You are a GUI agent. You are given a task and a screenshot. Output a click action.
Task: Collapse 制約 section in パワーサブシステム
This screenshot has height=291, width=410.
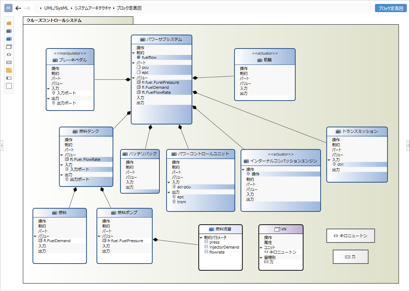pyautogui.click(x=133, y=53)
